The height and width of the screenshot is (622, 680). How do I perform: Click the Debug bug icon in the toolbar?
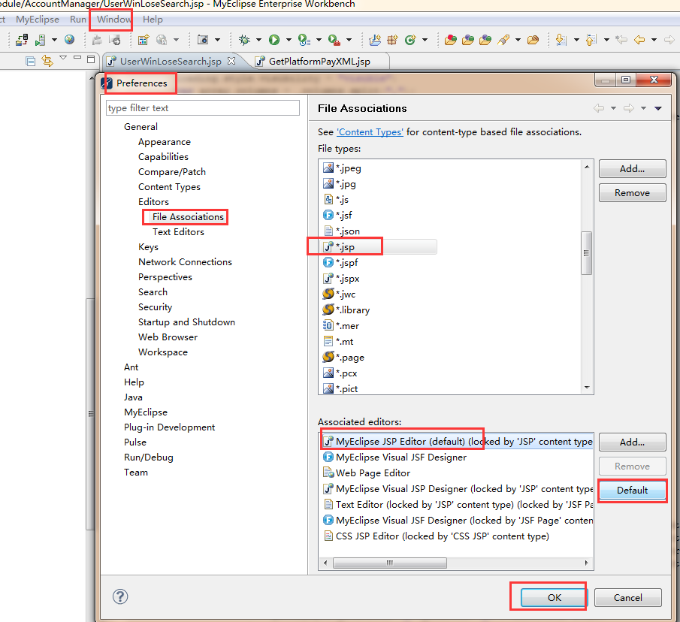tap(245, 40)
